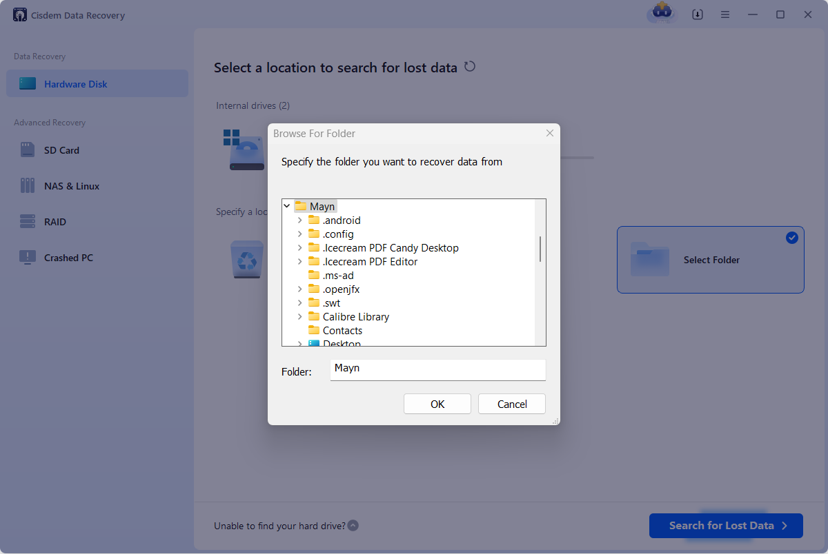This screenshot has width=828, height=554.
Task: Click the Recycle Bin location icon
Action: 246,259
